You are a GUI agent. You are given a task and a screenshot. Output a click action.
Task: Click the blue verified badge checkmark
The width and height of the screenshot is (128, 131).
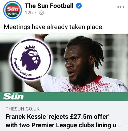point(79,6)
